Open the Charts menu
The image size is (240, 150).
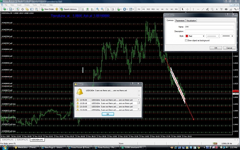[27, 5]
